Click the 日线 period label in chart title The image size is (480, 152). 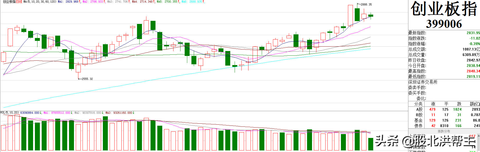(x=19, y=2)
